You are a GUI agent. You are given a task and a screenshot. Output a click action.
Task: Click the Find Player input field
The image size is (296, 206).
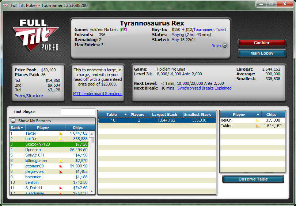click(x=78, y=112)
